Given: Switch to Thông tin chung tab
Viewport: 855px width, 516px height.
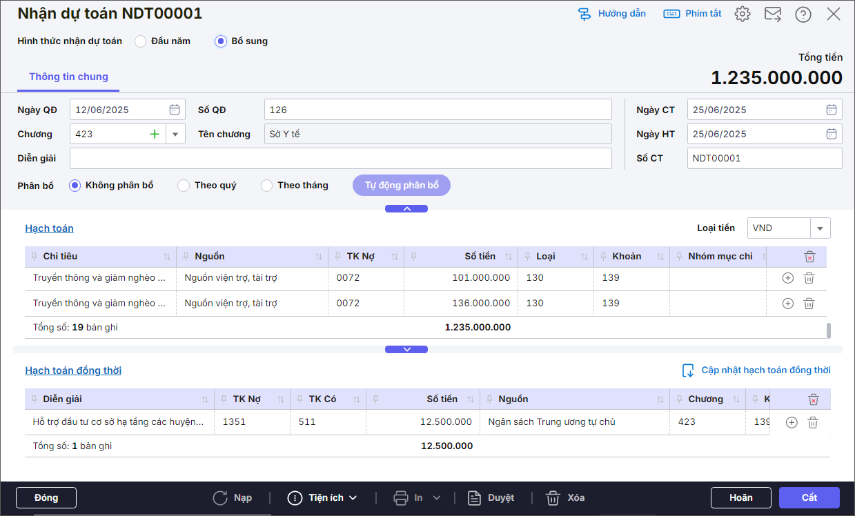Looking at the screenshot, I should (68, 77).
